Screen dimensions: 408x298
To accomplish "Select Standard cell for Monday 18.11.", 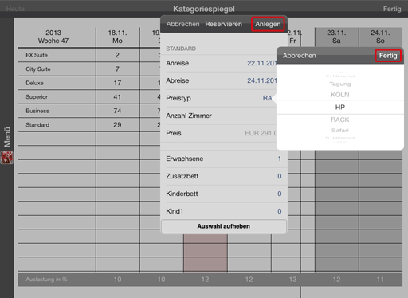I will tap(117, 125).
